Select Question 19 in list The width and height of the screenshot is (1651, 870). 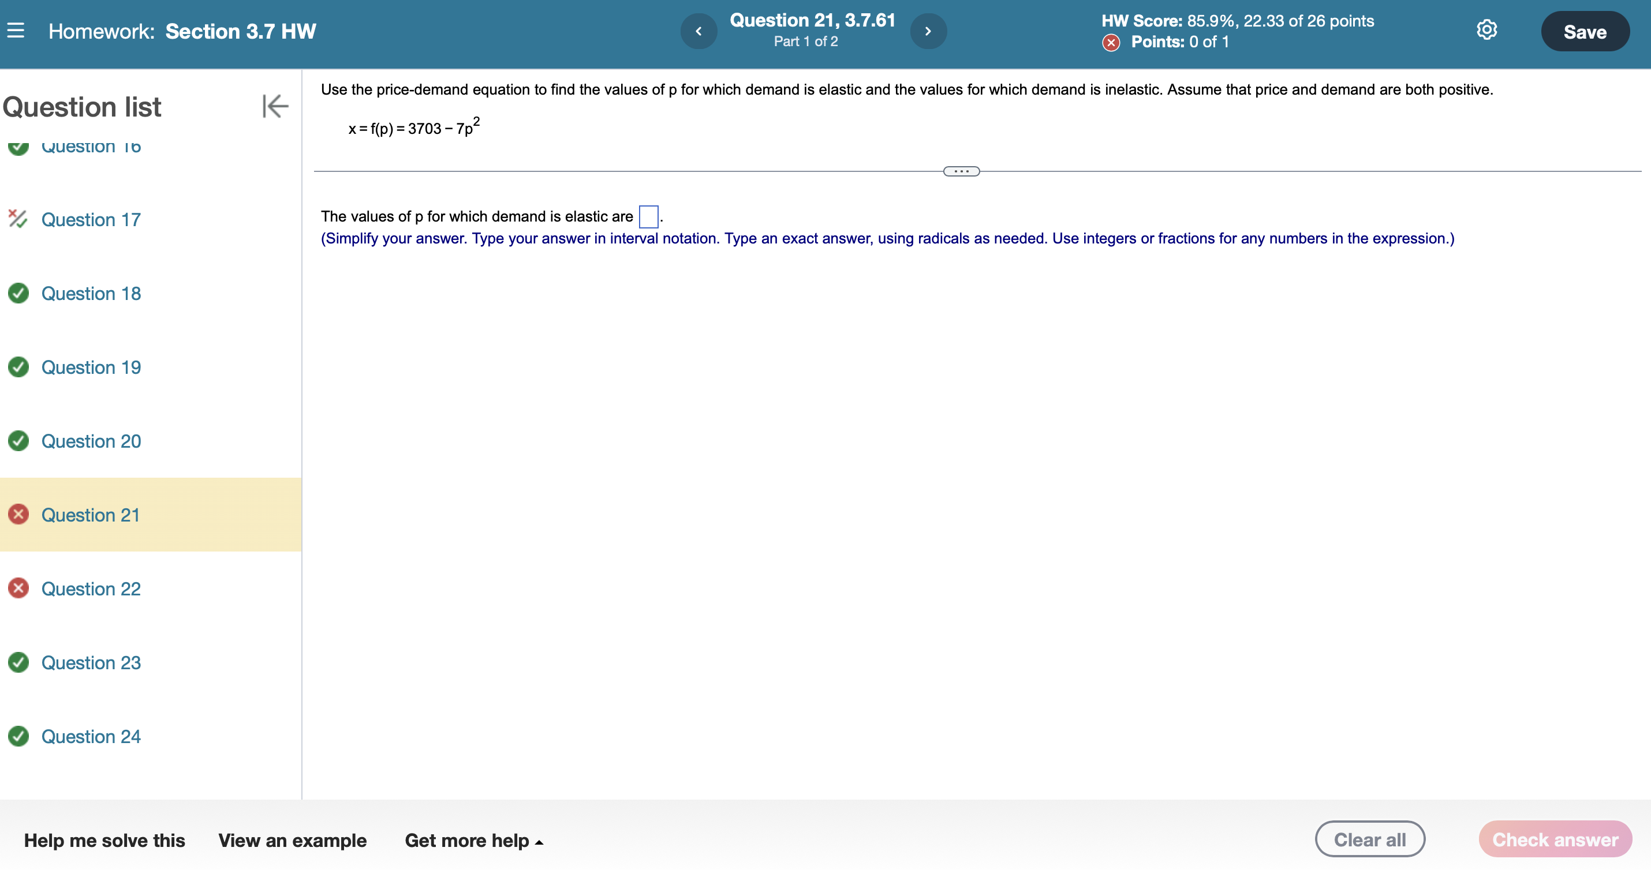[x=91, y=367]
